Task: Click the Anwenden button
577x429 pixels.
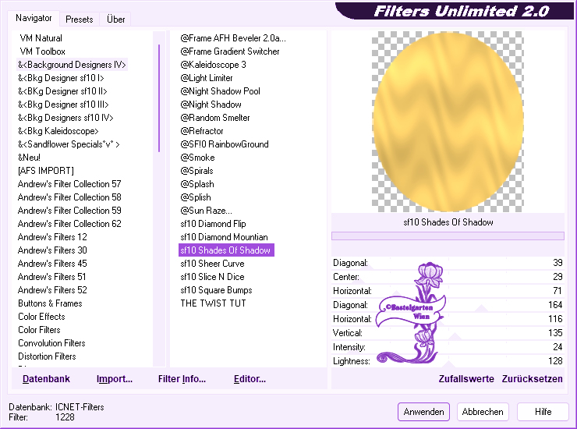Action: 424,412
